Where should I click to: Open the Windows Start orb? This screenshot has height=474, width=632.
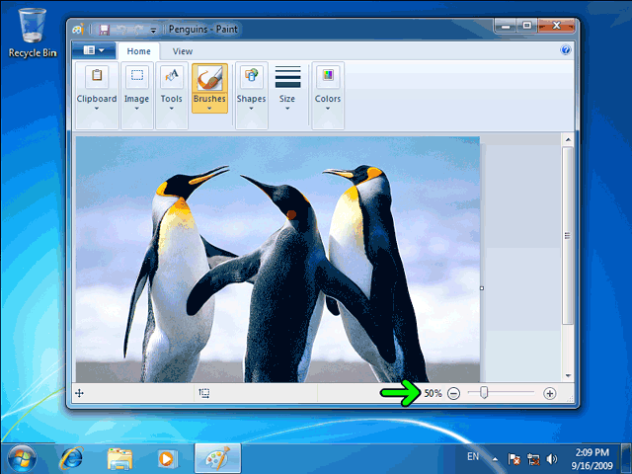(22, 458)
